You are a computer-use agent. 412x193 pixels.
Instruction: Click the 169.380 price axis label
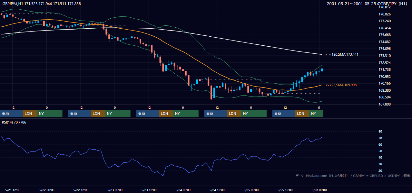[x=385, y=90]
